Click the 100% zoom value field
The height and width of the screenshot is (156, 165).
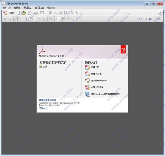[x=51, y=19]
